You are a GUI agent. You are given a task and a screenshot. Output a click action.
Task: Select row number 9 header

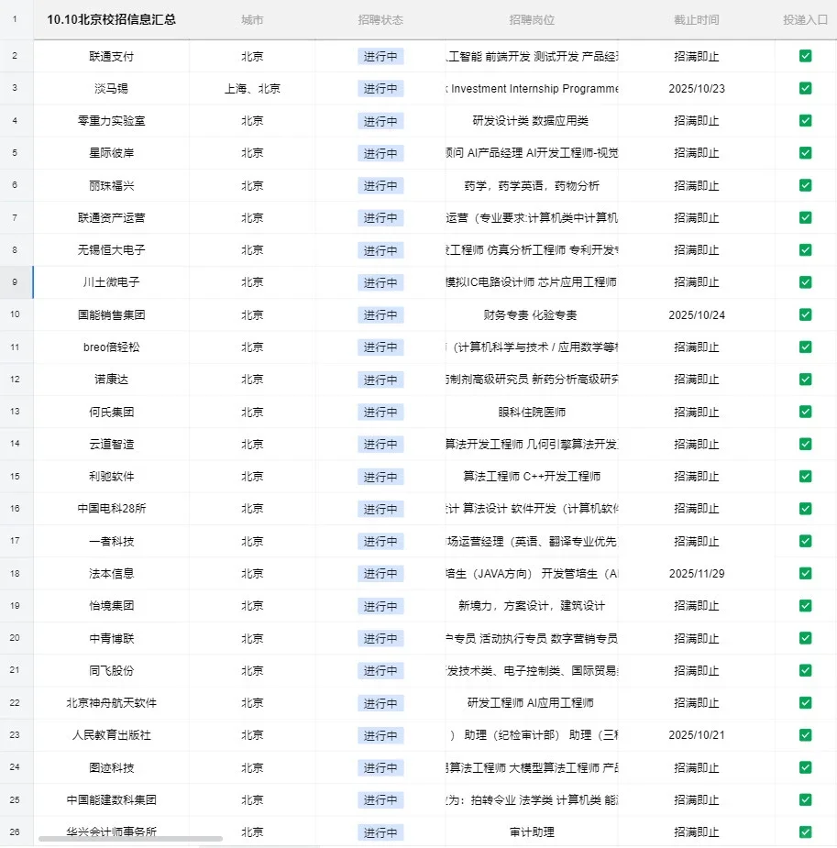point(15,282)
